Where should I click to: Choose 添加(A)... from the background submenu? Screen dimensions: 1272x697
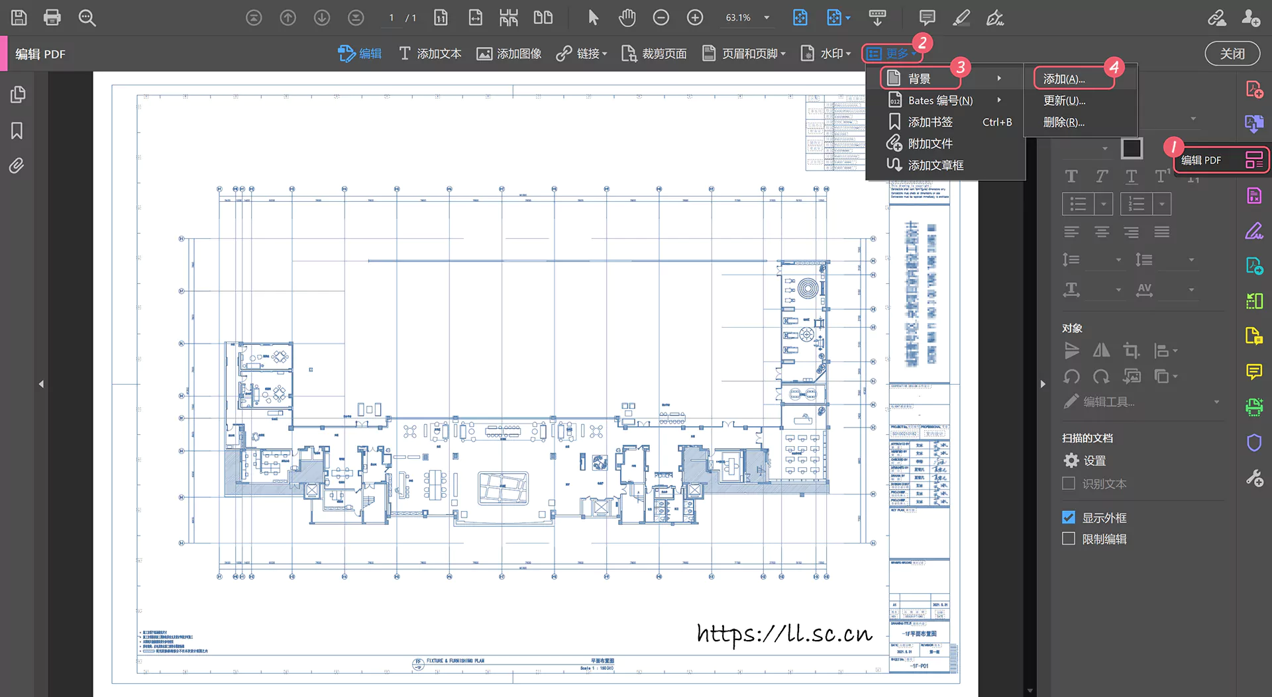pyautogui.click(x=1064, y=79)
